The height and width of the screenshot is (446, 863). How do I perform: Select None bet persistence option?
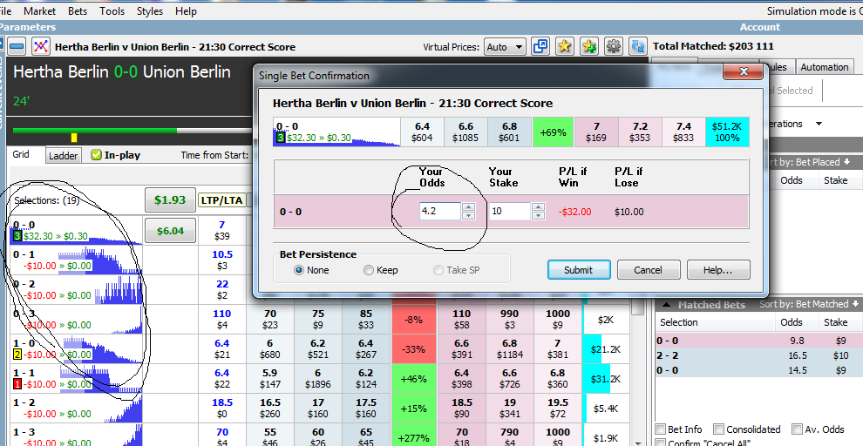(299, 270)
